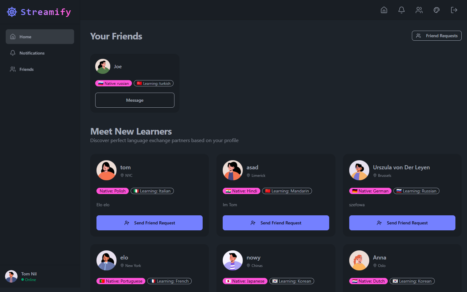Open the theme palette picker

(x=437, y=10)
